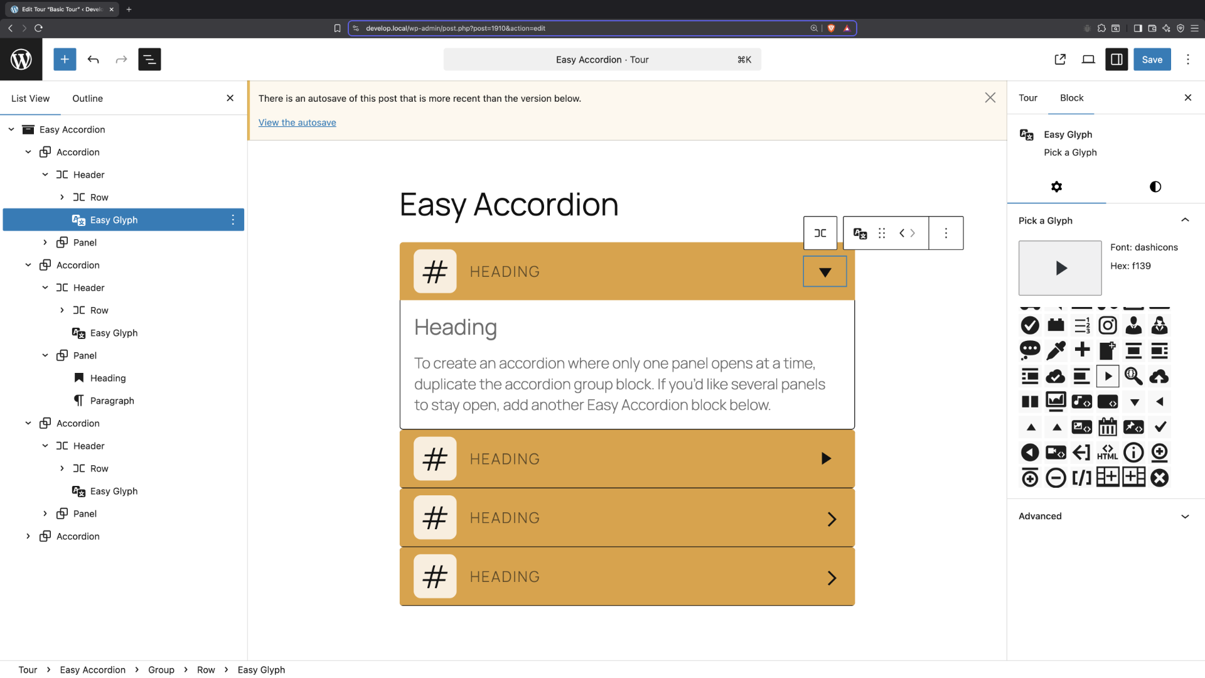The image size is (1205, 678).
Task: Toggle the Settings sidebar panel
Action: tap(1117, 60)
